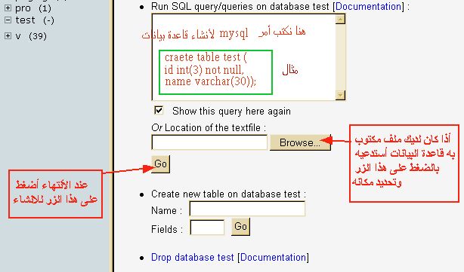Click the Browse... button
Screen dimensions: 464x272
300,142
